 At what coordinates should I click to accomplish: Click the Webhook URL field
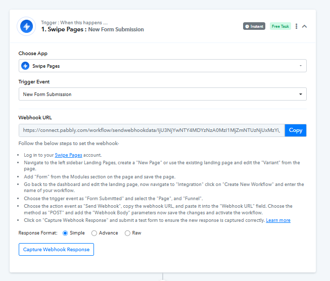click(x=152, y=130)
